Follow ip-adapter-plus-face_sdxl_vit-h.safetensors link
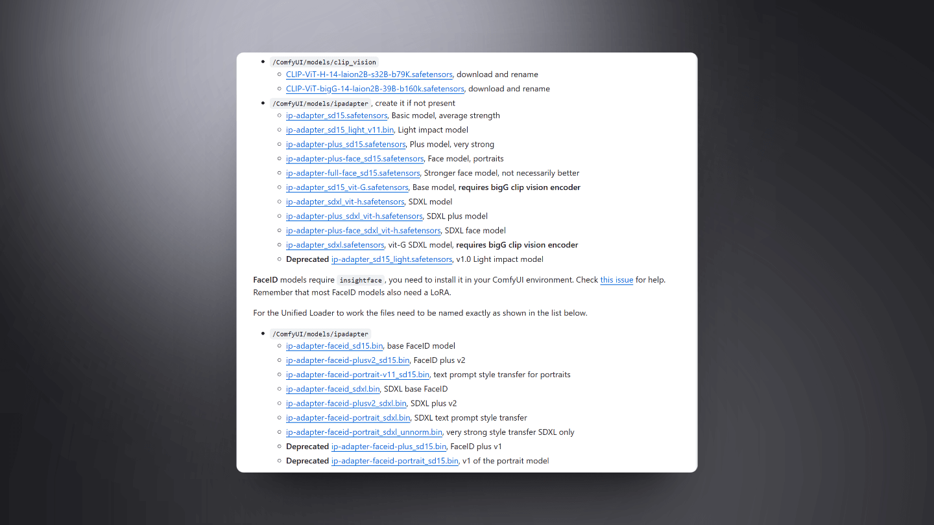This screenshot has height=525, width=934. (x=363, y=230)
